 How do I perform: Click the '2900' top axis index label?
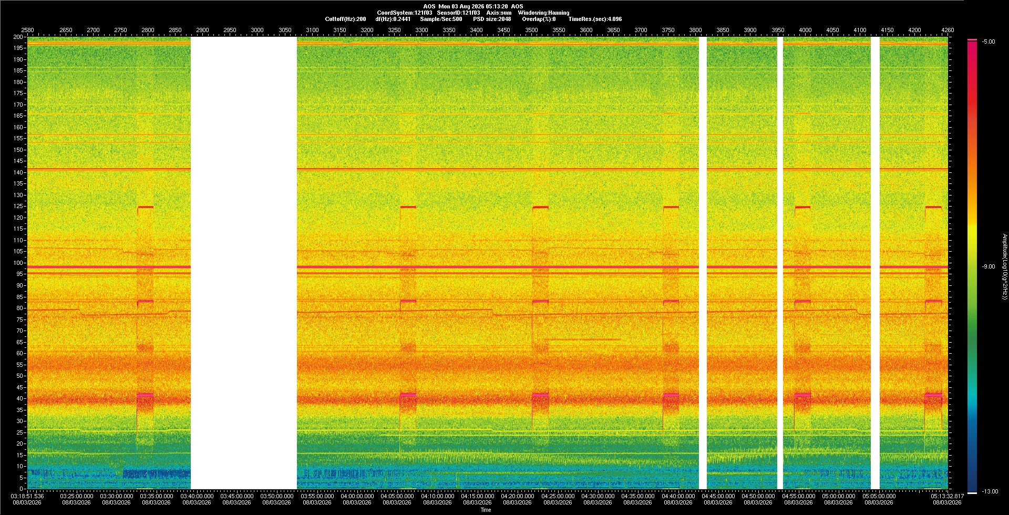point(202,30)
